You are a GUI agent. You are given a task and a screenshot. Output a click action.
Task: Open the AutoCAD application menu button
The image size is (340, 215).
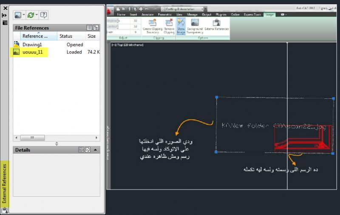[110, 11]
